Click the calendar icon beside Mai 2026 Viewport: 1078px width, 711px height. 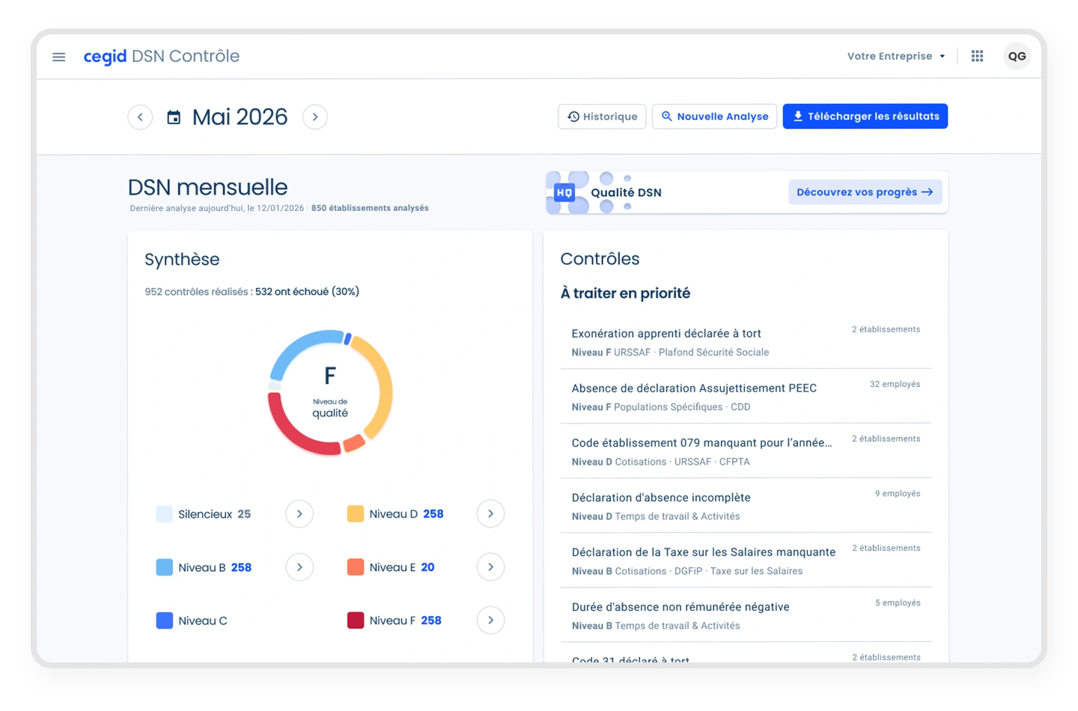point(174,118)
